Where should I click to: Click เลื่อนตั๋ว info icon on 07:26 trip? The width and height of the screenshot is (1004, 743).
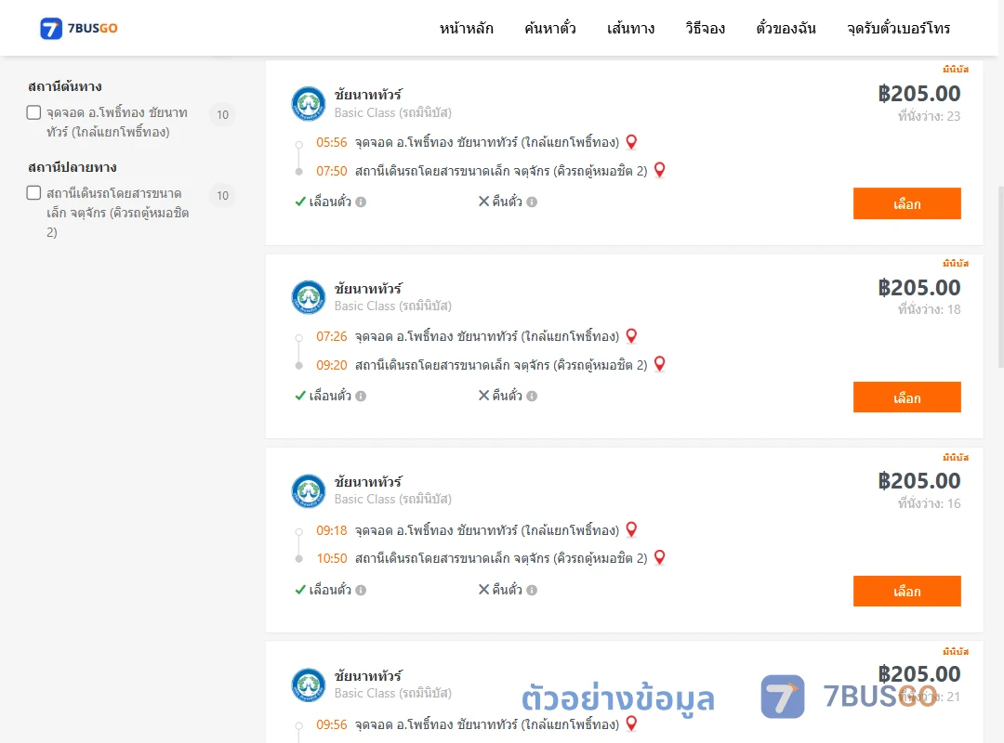tap(361, 397)
